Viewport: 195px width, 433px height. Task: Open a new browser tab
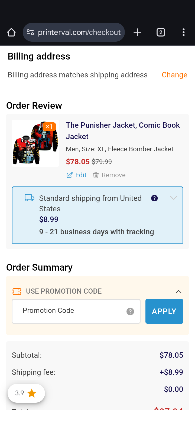coord(137,32)
